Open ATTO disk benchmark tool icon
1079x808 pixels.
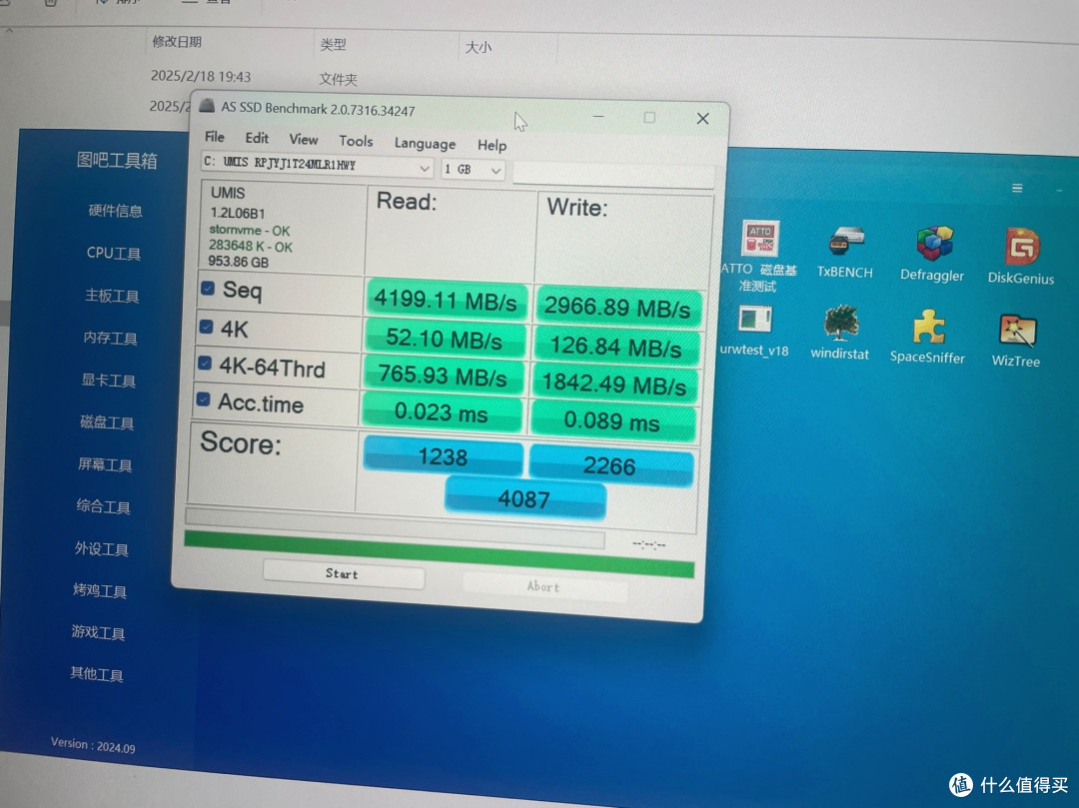[760, 239]
